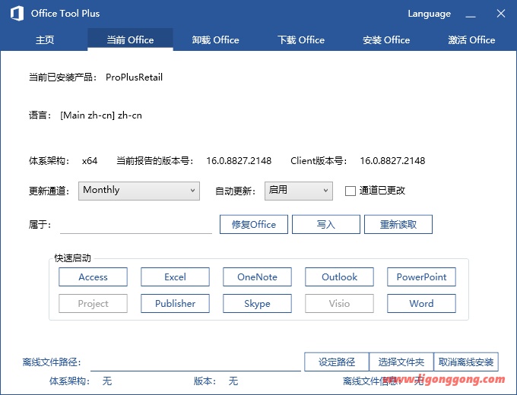This screenshot has width=517, height=395.
Task: Click the 属于 input field
Action: 136,225
